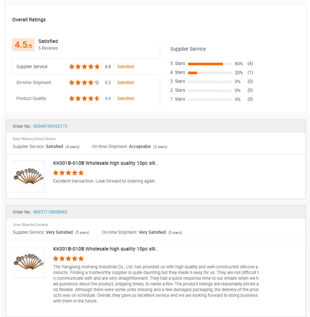The image size is (310, 317).
Task: Click the 1 Stars empty rating bar
Action: [x=210, y=100]
